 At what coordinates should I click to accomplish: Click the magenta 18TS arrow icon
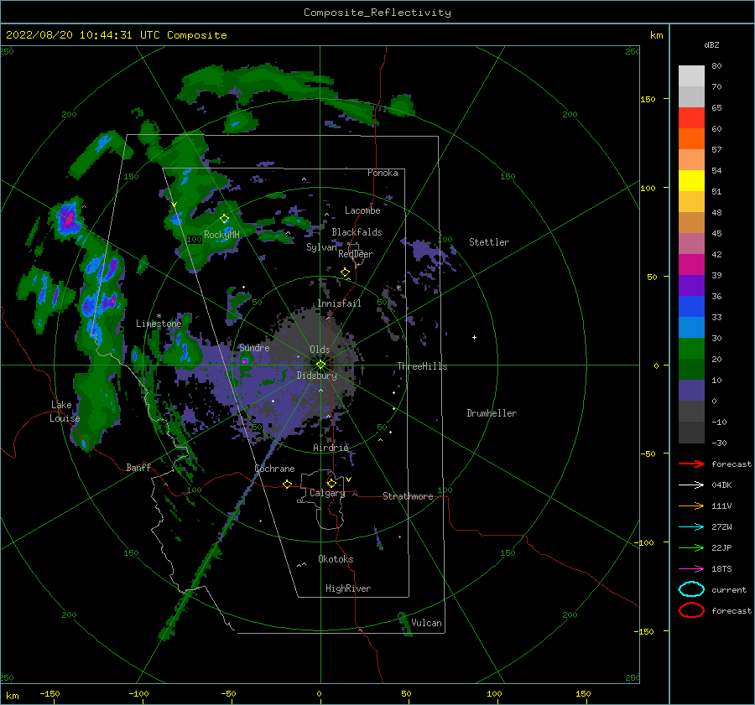(x=691, y=569)
